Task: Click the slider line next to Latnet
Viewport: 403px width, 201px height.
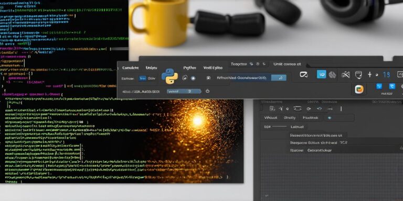Action: click(x=279, y=127)
